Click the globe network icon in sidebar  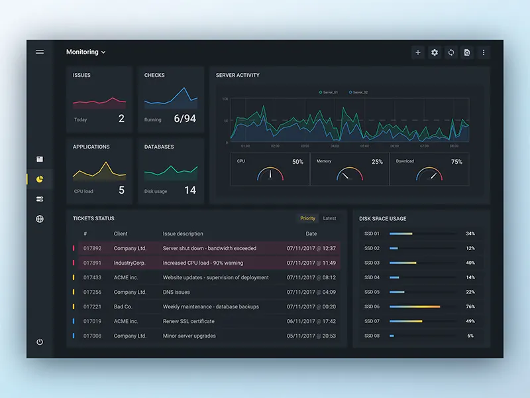click(40, 218)
